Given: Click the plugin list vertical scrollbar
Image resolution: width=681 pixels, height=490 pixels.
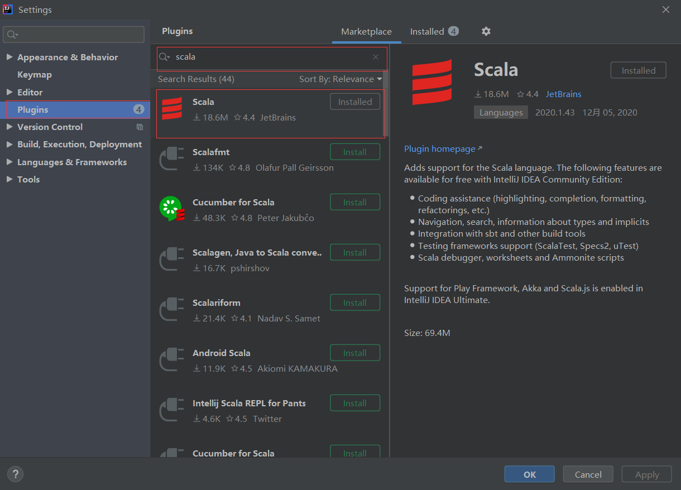Looking at the screenshot, I should tap(386, 103).
